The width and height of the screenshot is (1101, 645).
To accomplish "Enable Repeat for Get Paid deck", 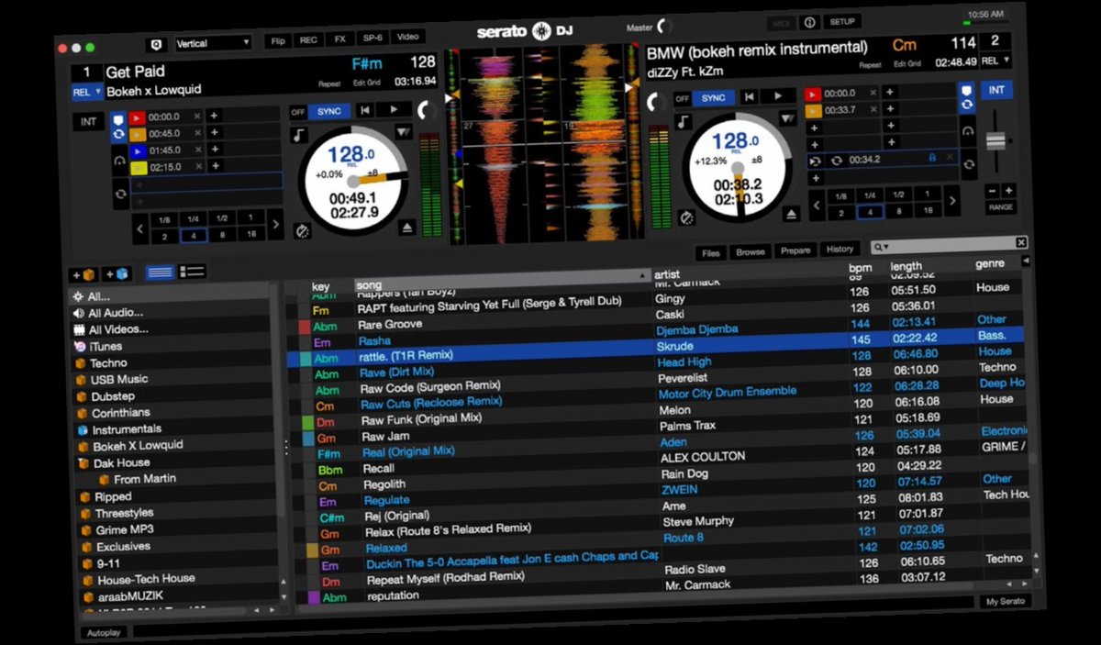I will (329, 83).
